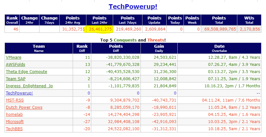
Task: Click VMware points diff -38,820,330,028
Action: pos(123,57)
